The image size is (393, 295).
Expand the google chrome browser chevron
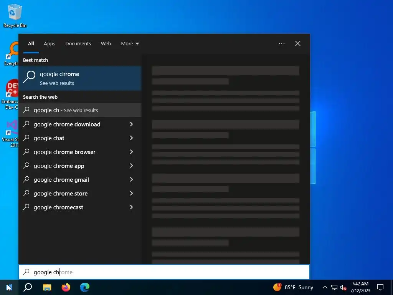click(131, 152)
